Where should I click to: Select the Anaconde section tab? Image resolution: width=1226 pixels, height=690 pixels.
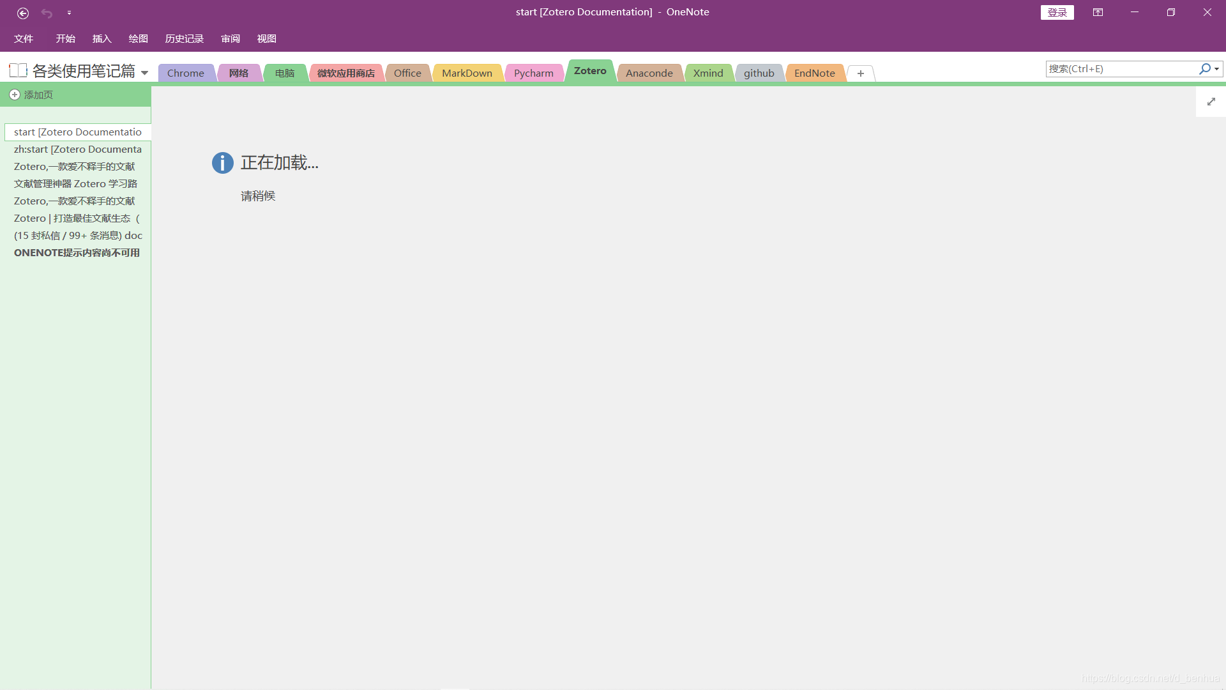[x=649, y=73]
